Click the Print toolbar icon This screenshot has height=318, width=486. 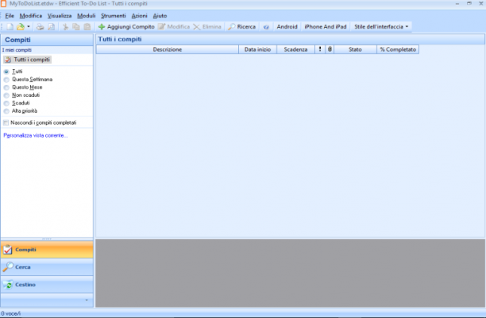click(40, 27)
